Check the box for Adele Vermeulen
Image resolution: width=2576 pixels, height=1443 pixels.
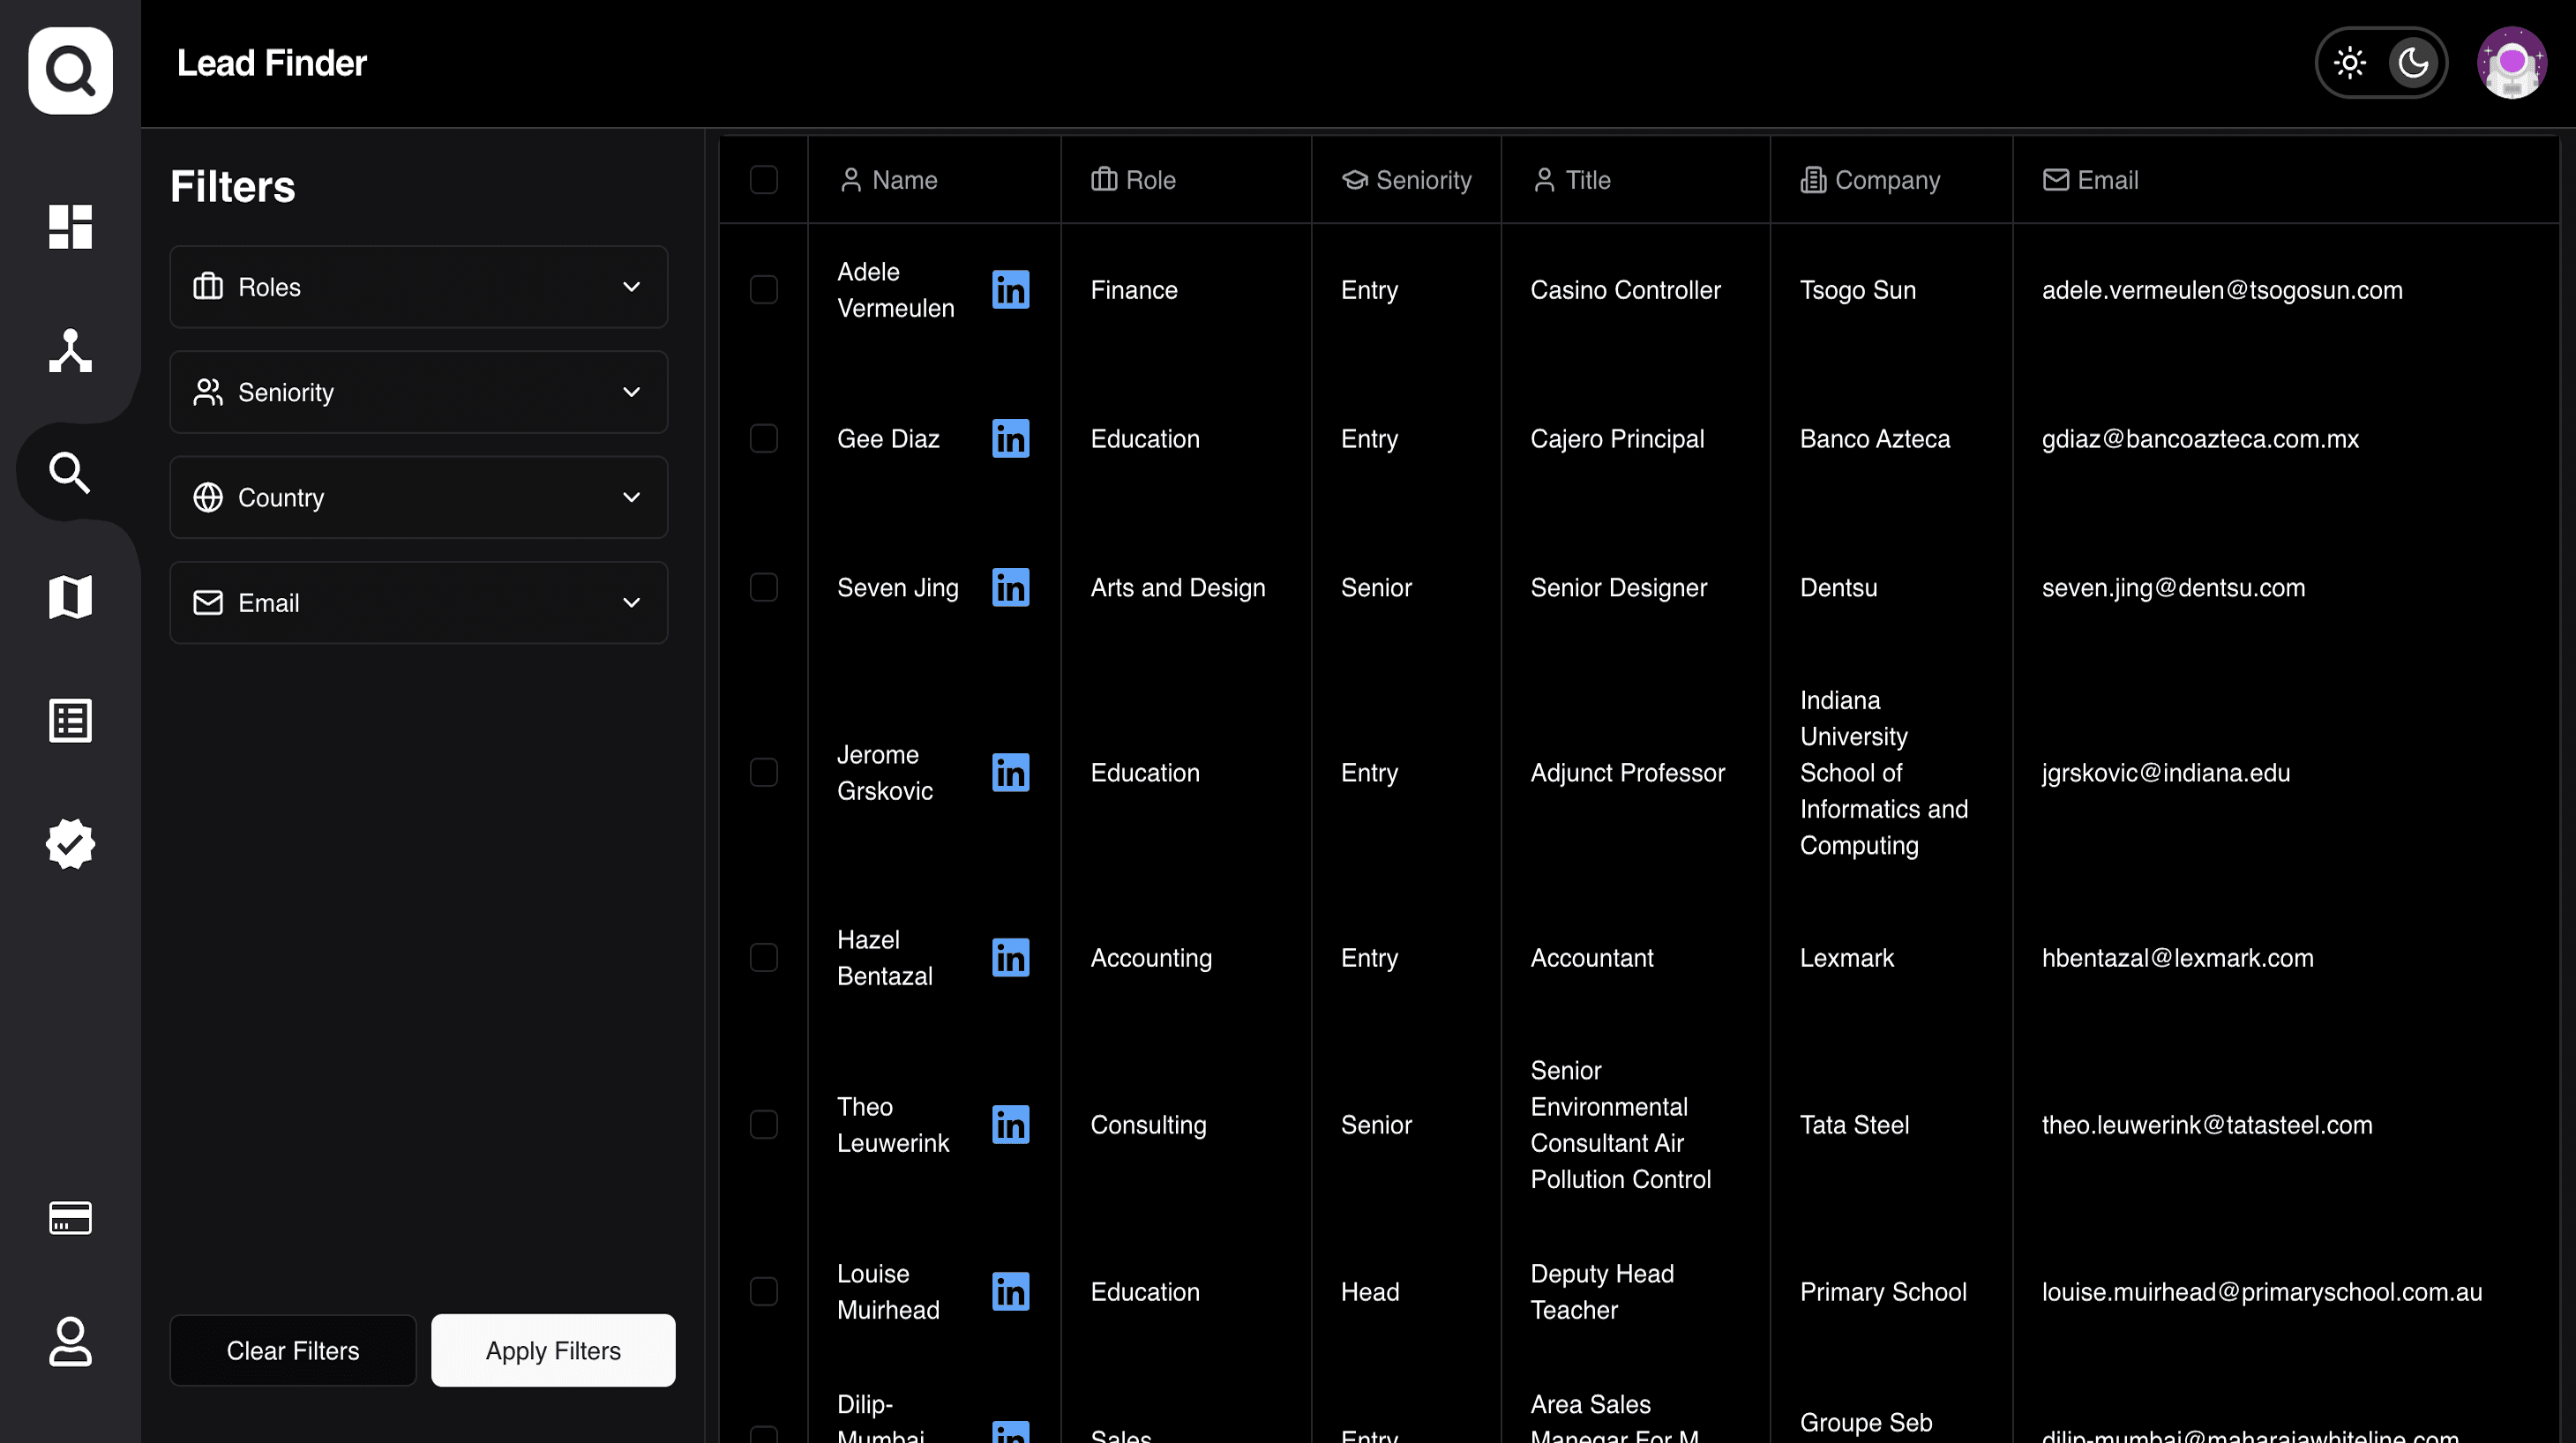tap(763, 290)
